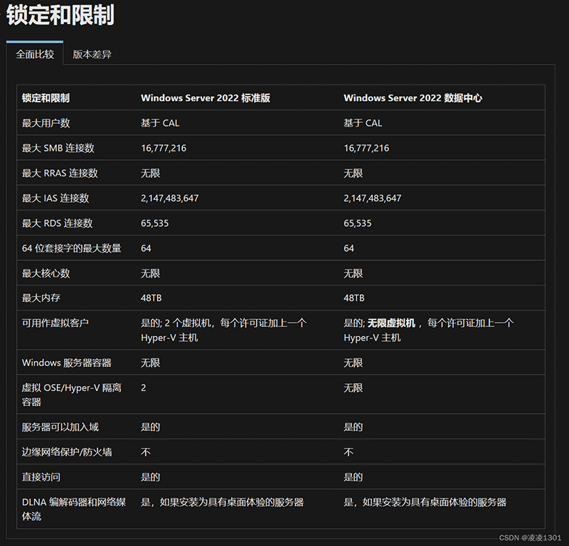
Task: Click the 直接访问 row label
Action: click(41, 477)
